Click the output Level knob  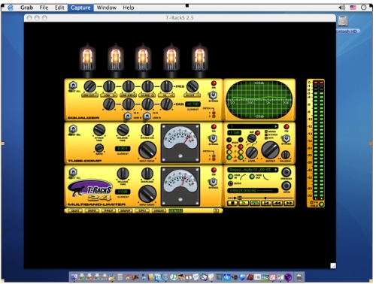click(x=252, y=153)
